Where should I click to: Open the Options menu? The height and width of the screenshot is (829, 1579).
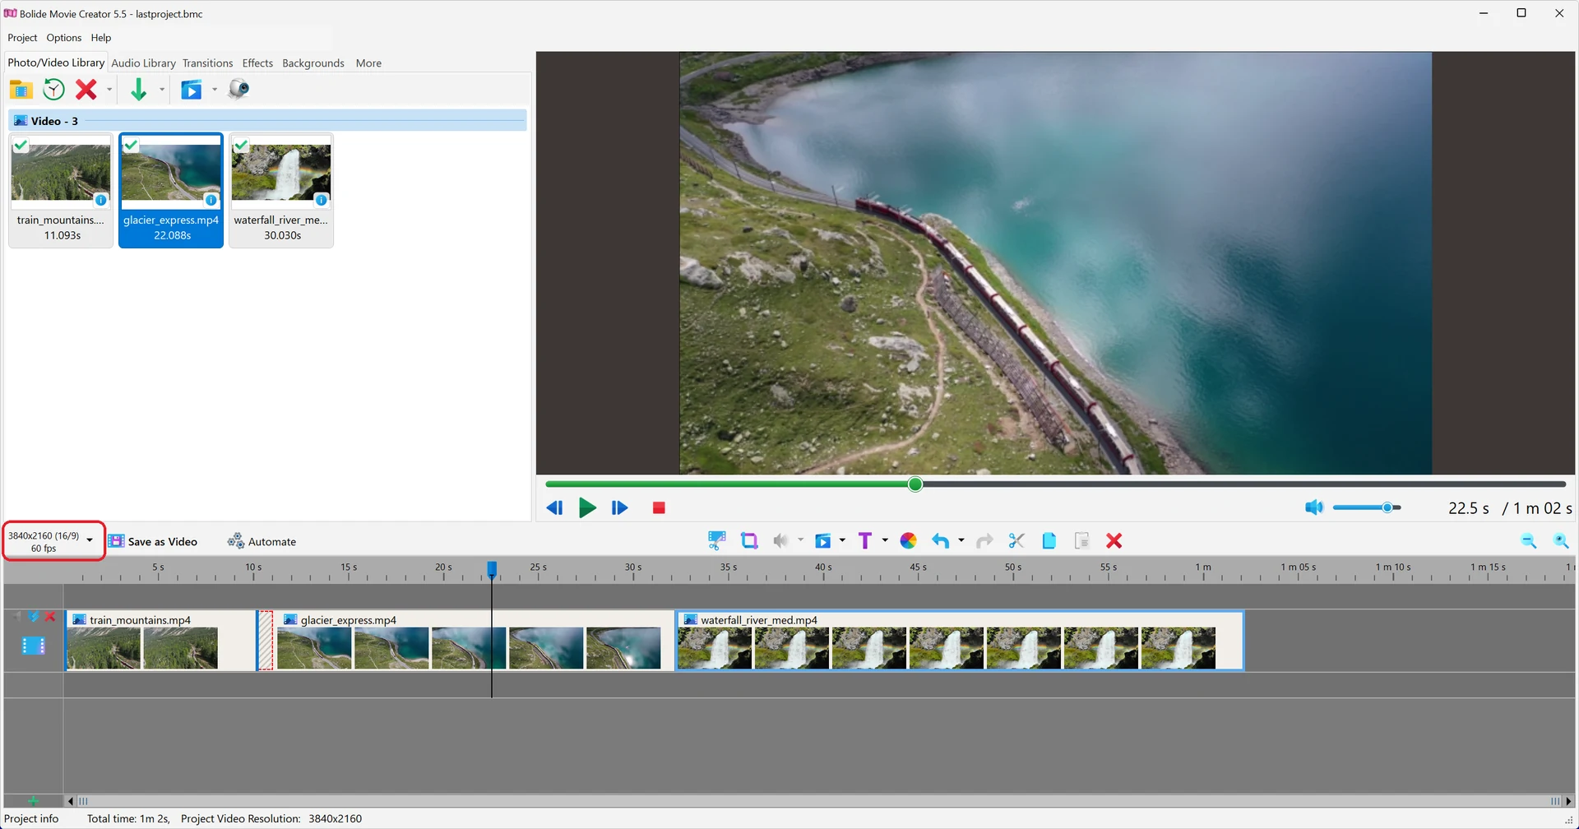(x=64, y=38)
